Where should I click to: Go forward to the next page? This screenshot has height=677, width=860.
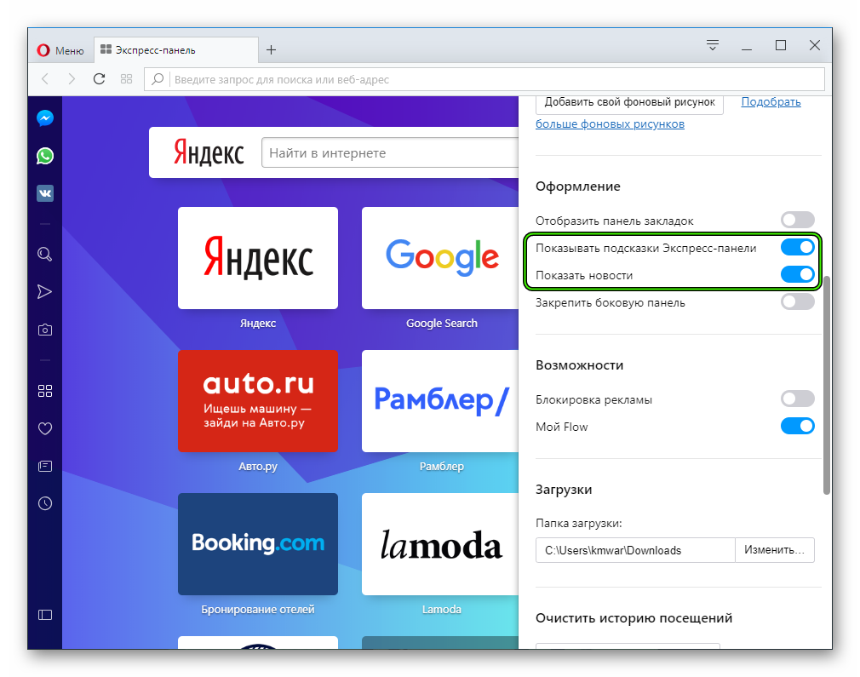coord(72,79)
